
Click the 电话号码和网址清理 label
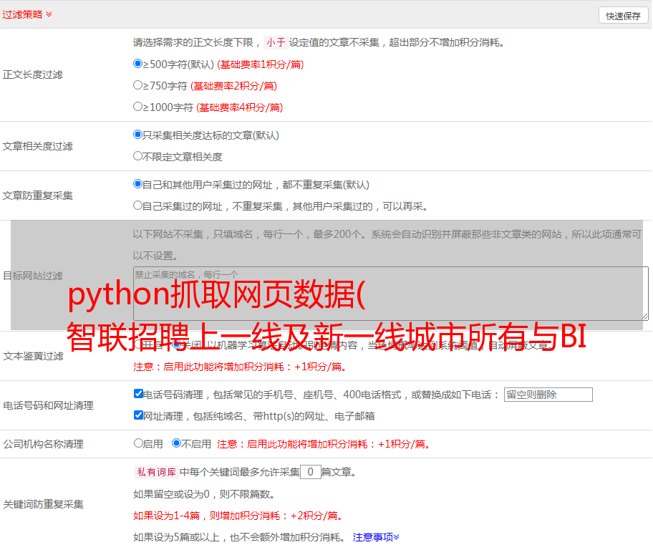[x=48, y=405]
